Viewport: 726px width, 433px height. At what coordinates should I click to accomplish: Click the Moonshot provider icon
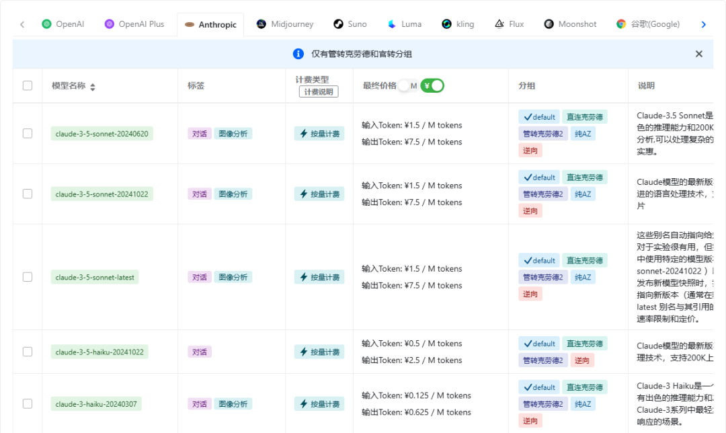coord(549,24)
